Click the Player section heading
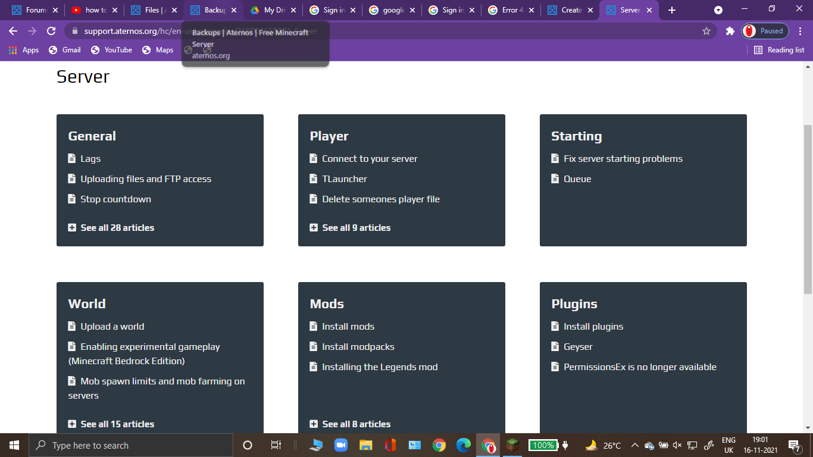Screen dimensions: 813x457 [329, 136]
